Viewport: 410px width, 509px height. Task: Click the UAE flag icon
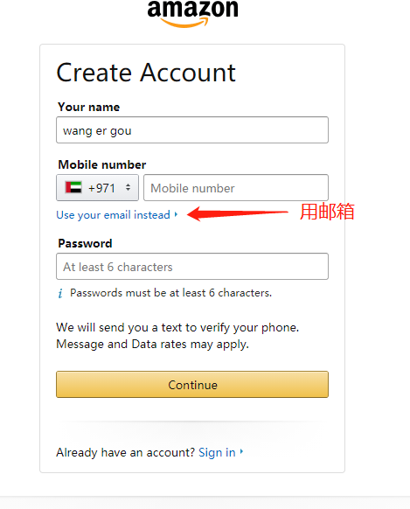click(x=73, y=188)
